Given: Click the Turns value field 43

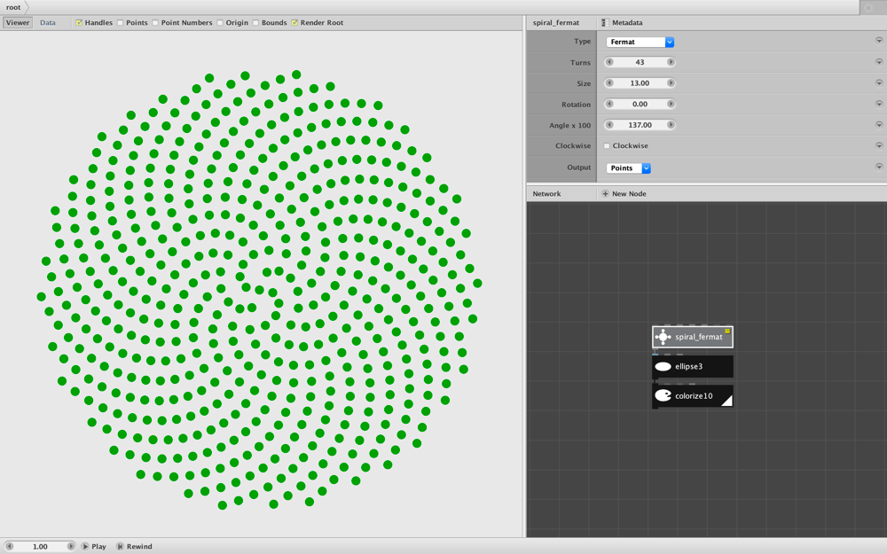Looking at the screenshot, I should point(640,62).
